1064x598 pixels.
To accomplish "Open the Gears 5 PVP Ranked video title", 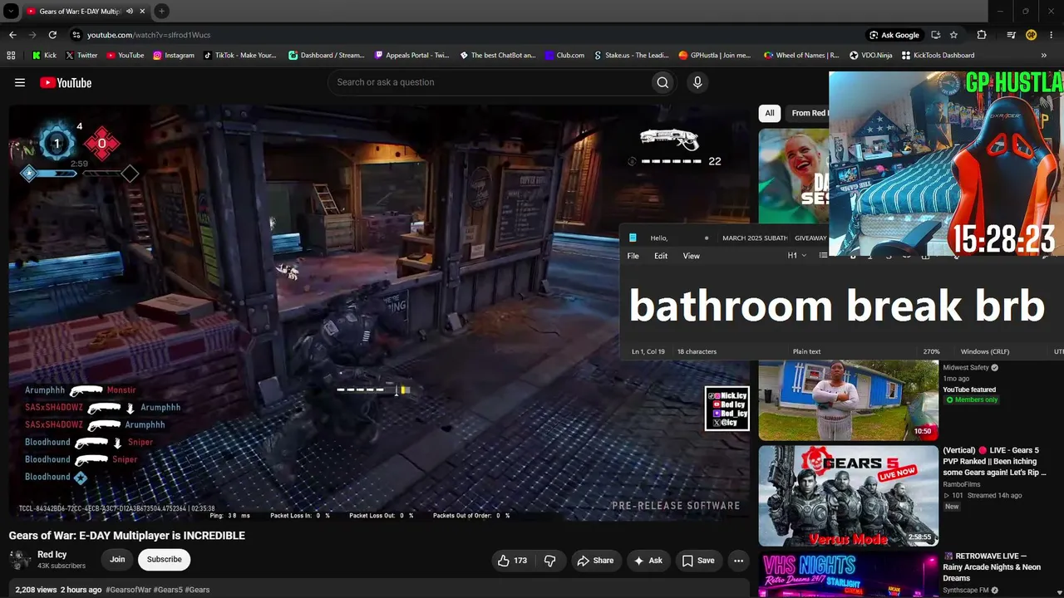I will [x=993, y=461].
